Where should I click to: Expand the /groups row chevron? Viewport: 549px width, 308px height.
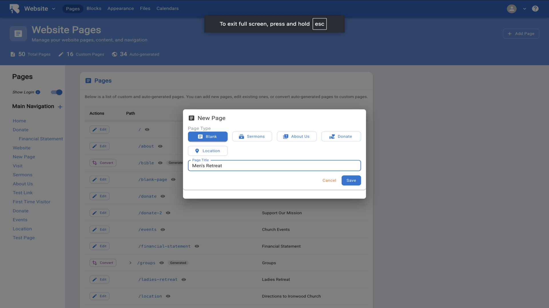[130, 263]
